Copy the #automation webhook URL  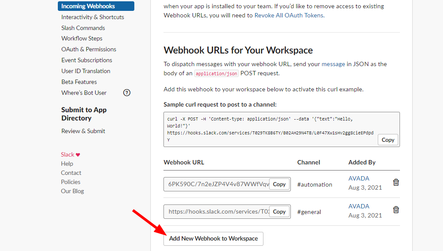[x=279, y=184]
